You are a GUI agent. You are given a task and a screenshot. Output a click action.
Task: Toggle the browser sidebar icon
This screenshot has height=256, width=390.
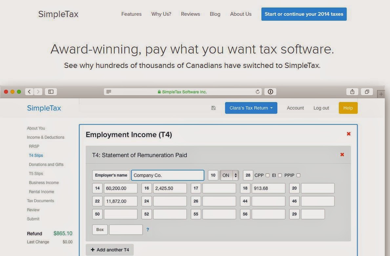pyautogui.click(x=51, y=92)
